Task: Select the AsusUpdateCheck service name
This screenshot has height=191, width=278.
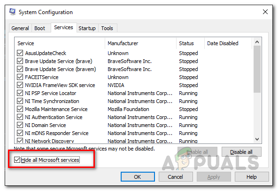Action: click(46, 53)
